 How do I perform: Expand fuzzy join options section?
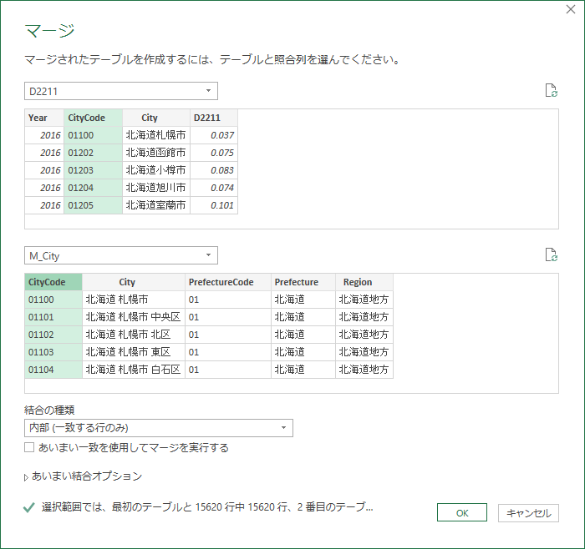pos(84,476)
